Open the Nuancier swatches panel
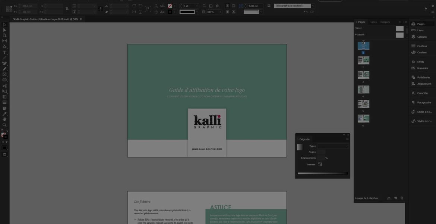 pos(422,68)
